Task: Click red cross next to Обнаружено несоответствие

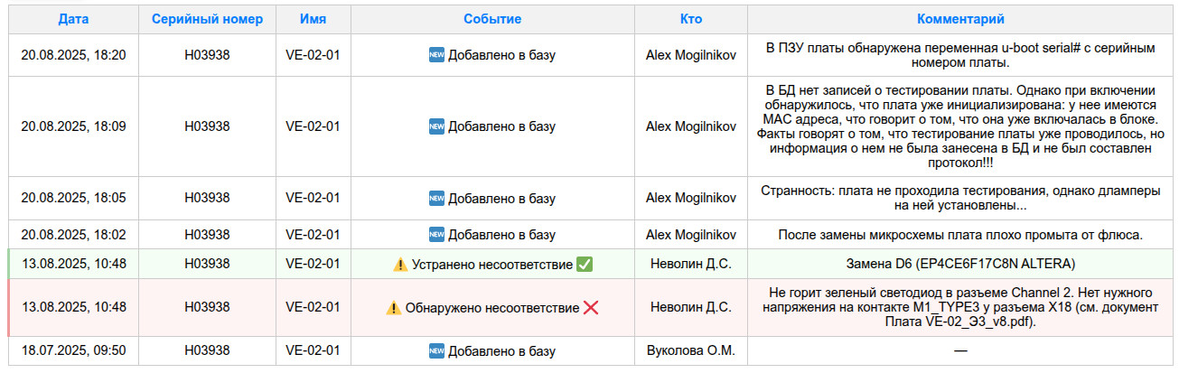Action: 591,308
